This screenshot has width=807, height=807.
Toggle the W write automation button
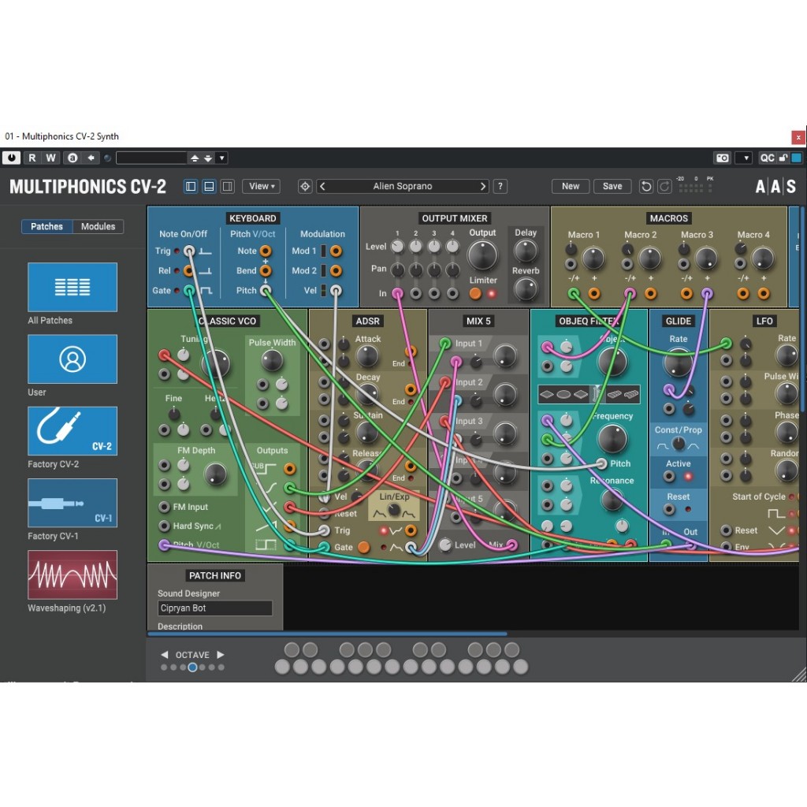coord(50,158)
